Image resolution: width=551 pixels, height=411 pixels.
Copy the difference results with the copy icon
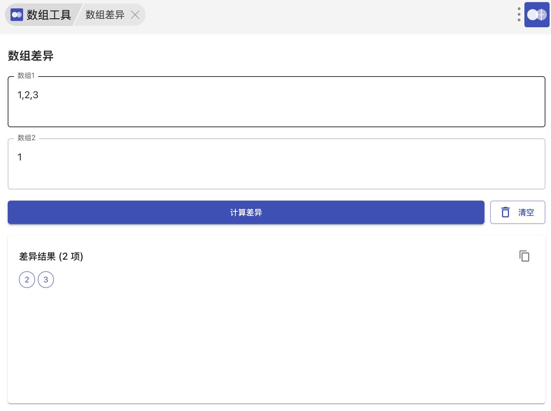524,256
